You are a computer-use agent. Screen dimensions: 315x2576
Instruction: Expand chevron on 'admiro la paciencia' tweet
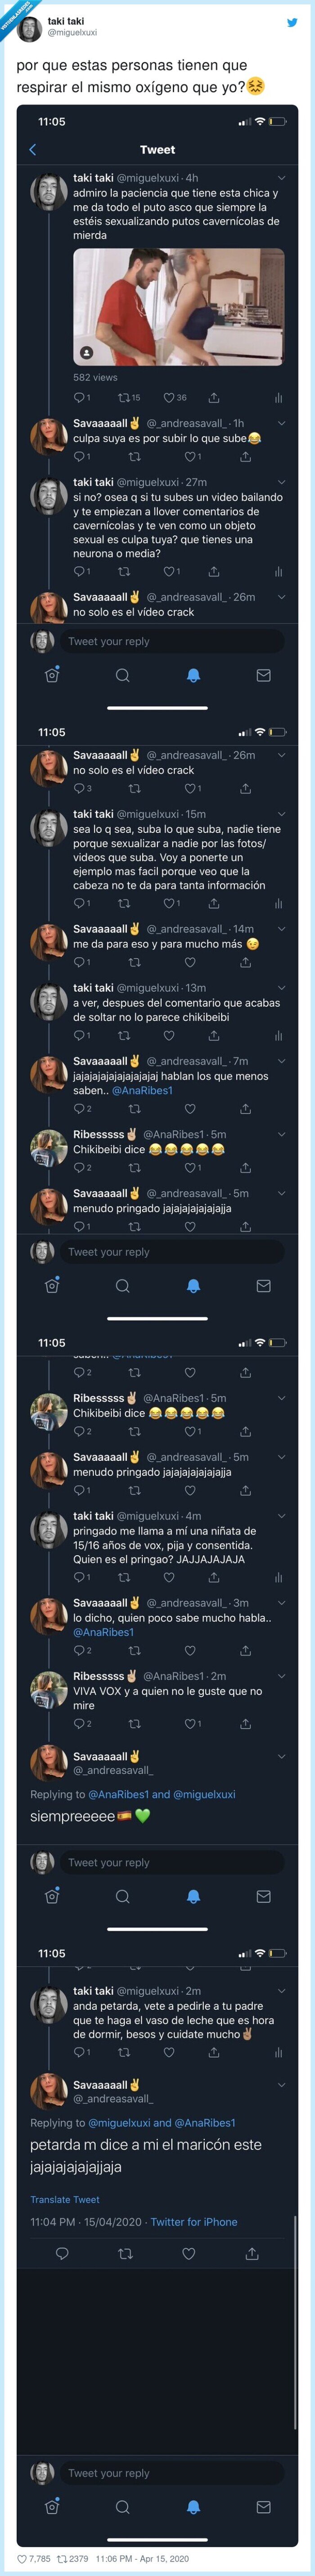click(281, 178)
